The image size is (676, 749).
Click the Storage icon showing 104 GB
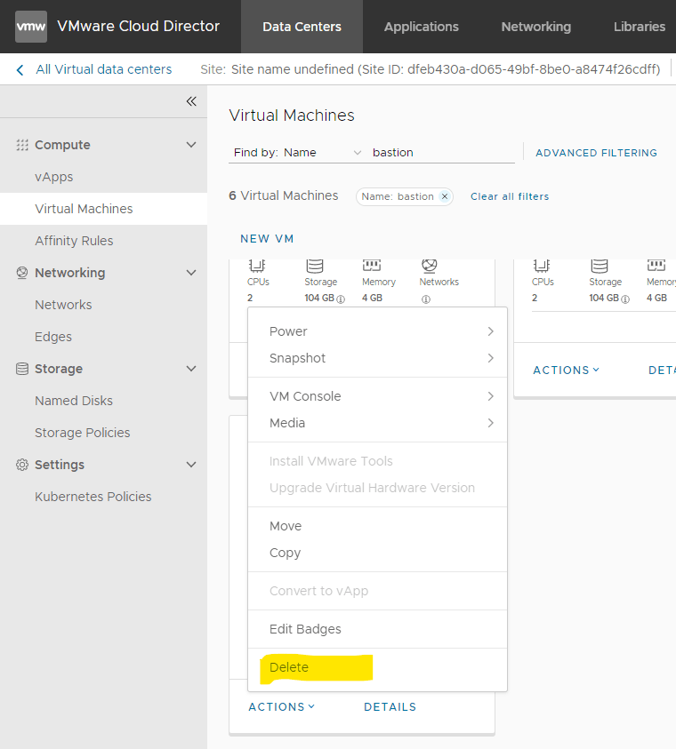tap(316, 267)
